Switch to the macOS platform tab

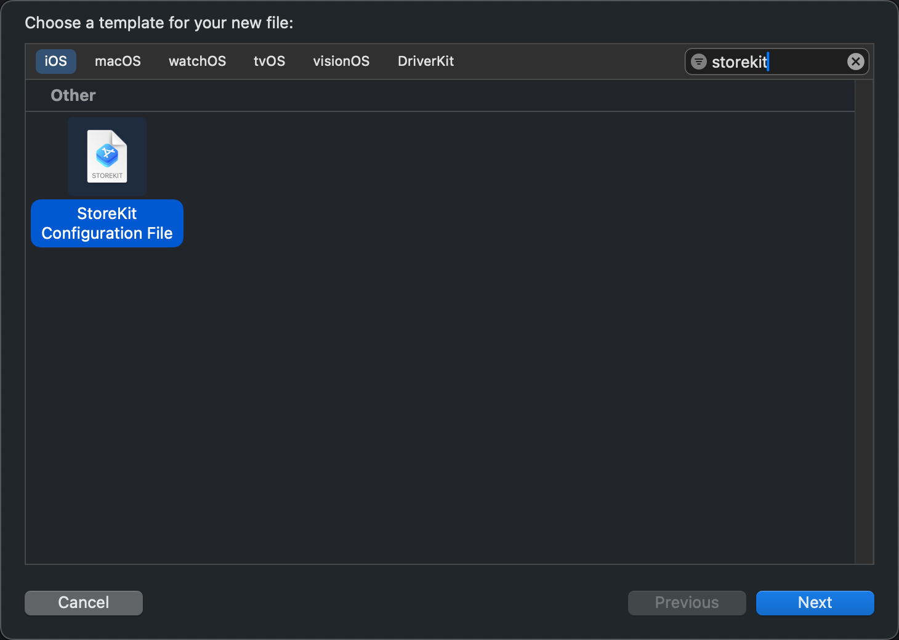(x=118, y=62)
